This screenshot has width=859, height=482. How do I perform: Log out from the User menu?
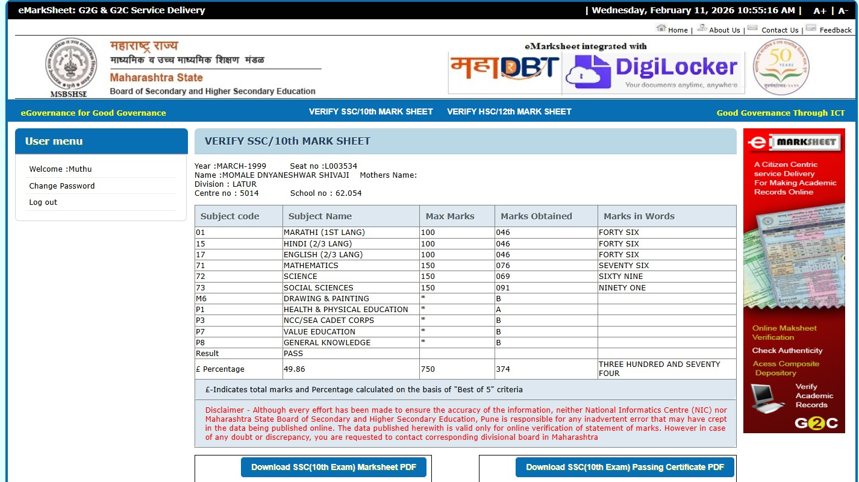(x=43, y=202)
